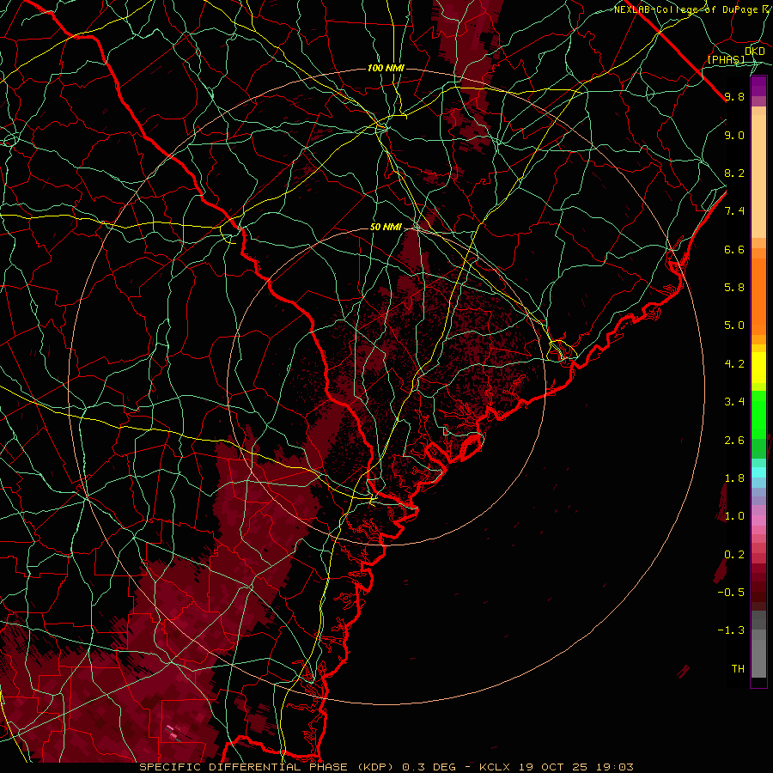Click the 9.8 legend value
The width and height of the screenshot is (773, 773).
point(734,96)
